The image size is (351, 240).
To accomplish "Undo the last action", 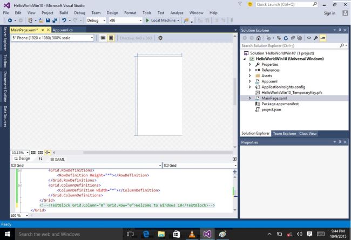I will [64, 20].
